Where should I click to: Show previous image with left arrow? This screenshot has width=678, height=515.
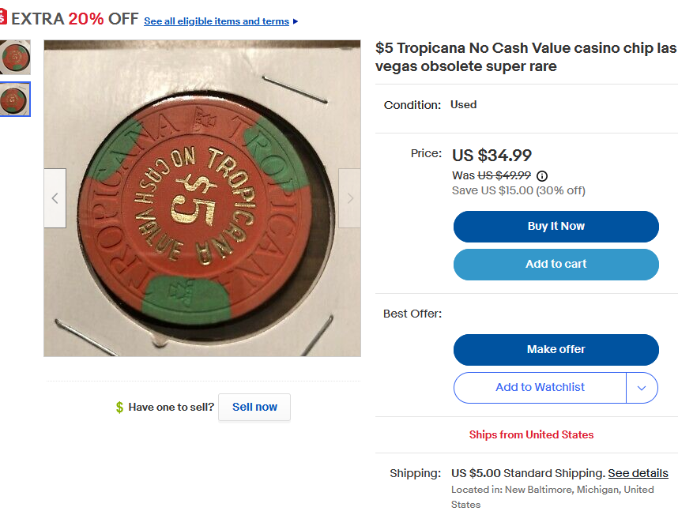55,198
